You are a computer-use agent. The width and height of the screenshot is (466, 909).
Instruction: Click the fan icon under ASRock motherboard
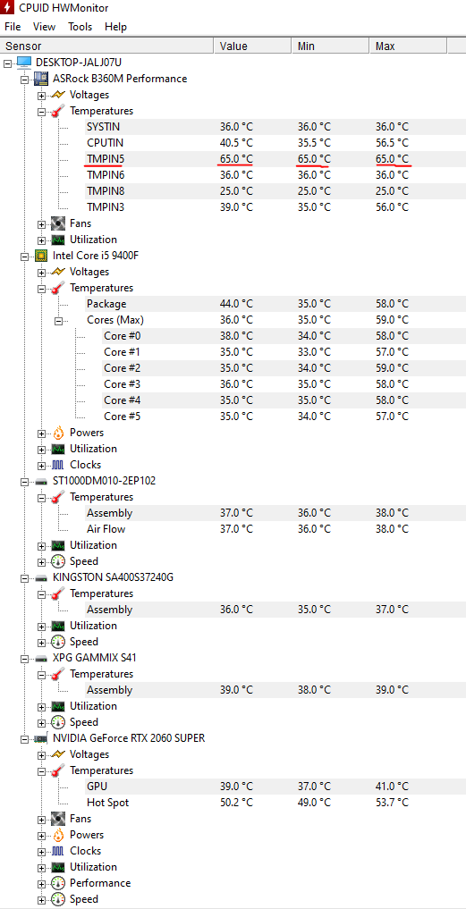58,223
